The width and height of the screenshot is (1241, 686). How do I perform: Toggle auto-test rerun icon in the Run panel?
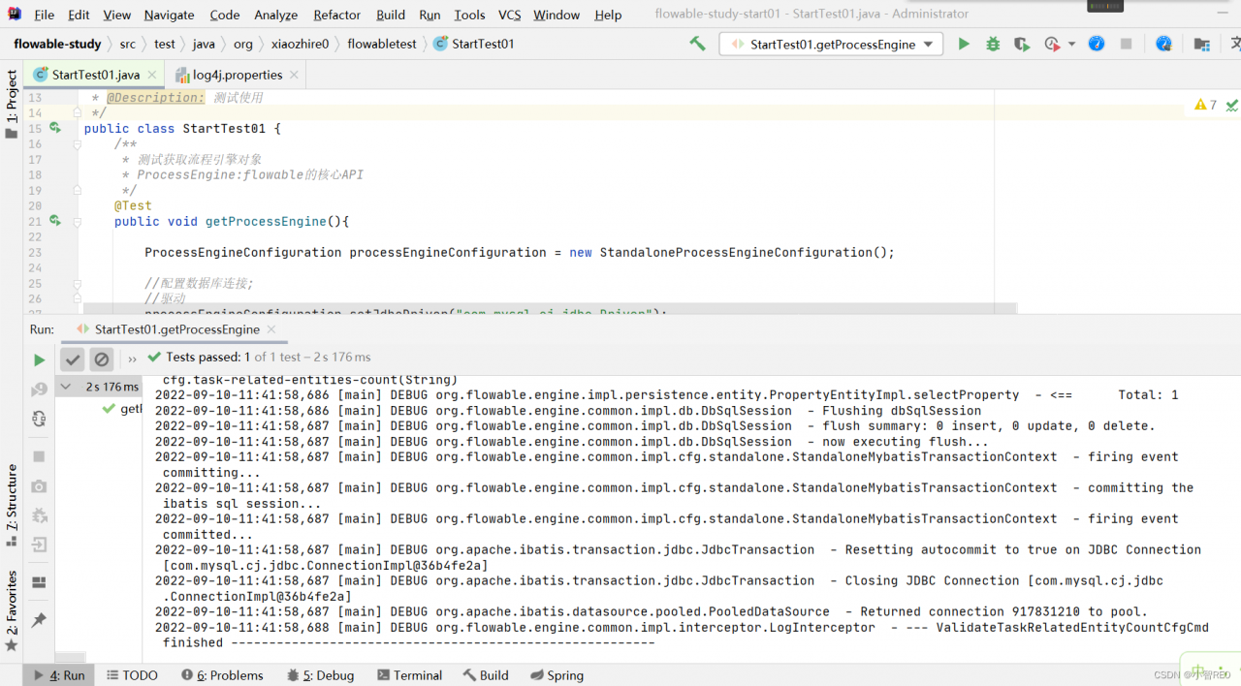[x=39, y=419]
